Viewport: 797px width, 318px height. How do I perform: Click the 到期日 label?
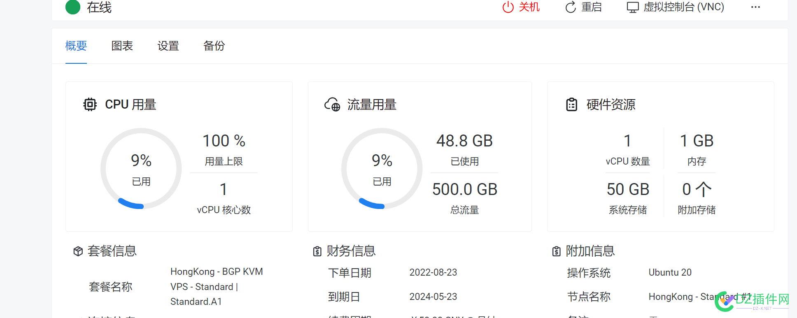(x=344, y=297)
